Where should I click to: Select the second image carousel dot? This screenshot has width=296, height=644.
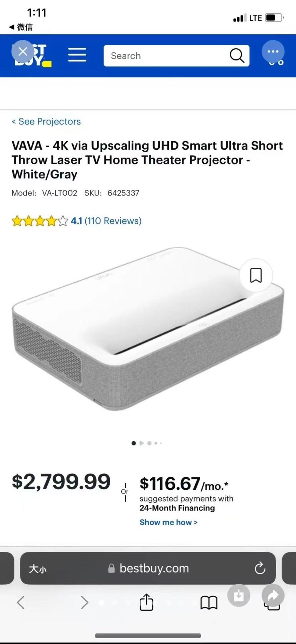click(x=142, y=443)
